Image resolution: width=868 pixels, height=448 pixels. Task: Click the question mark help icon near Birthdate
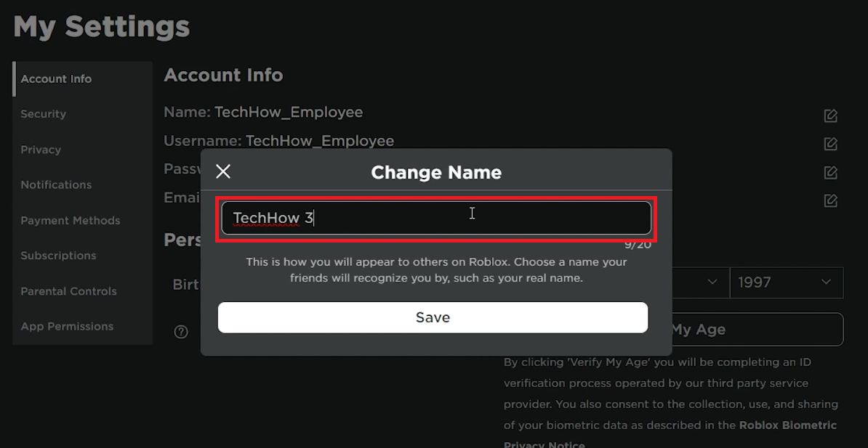(180, 331)
